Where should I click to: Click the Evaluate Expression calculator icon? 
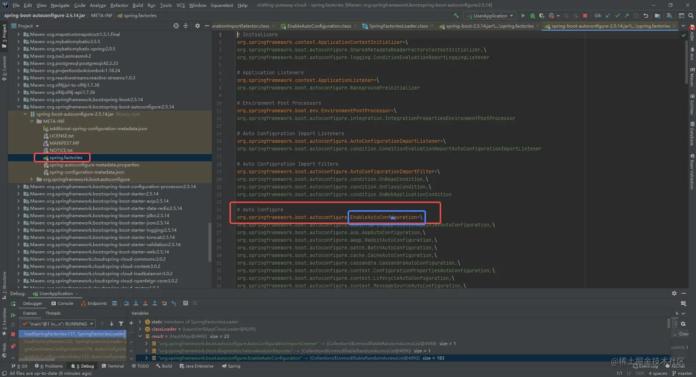pyautogui.click(x=186, y=303)
